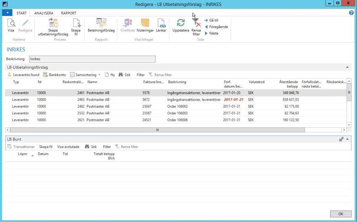357x222 pixels.
Task: Sort by Återstående belopp column header
Action: 288,84
